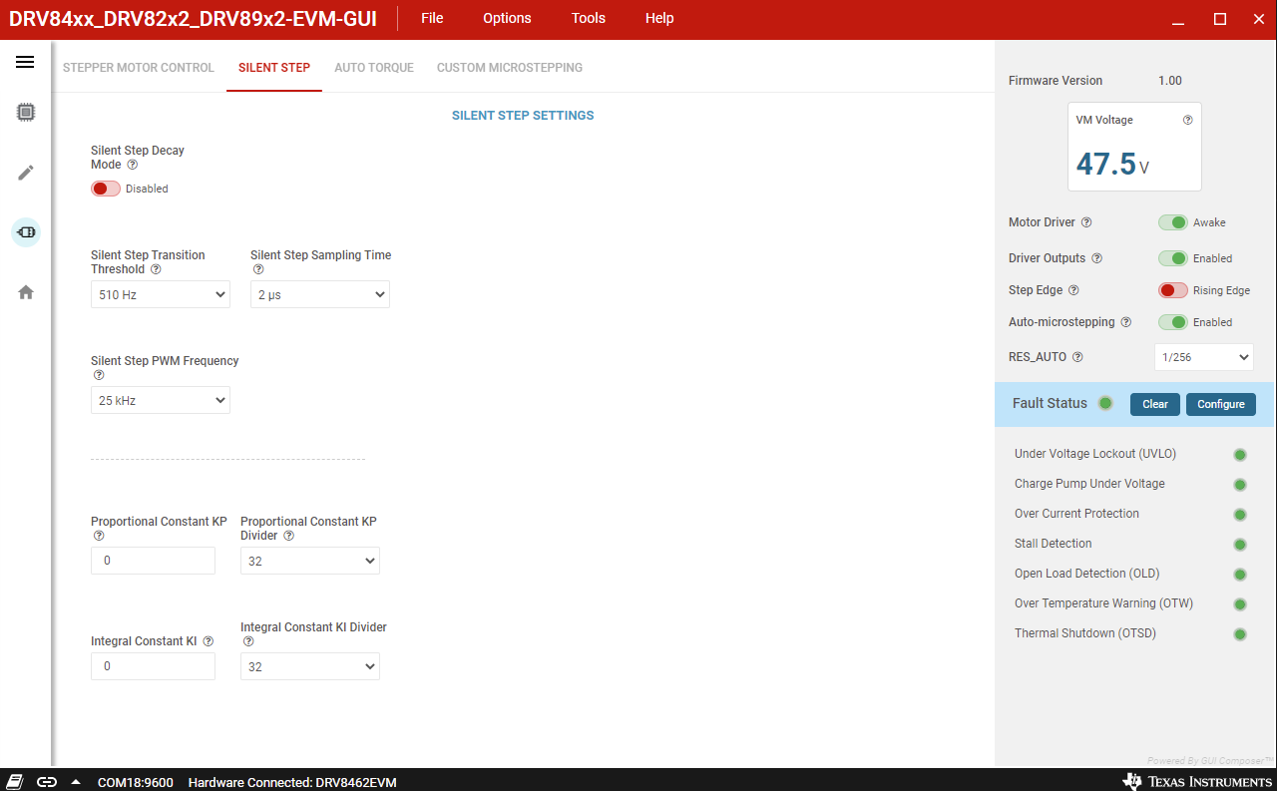Switch to Auto Torque tab
1277x791 pixels.
coord(374,68)
